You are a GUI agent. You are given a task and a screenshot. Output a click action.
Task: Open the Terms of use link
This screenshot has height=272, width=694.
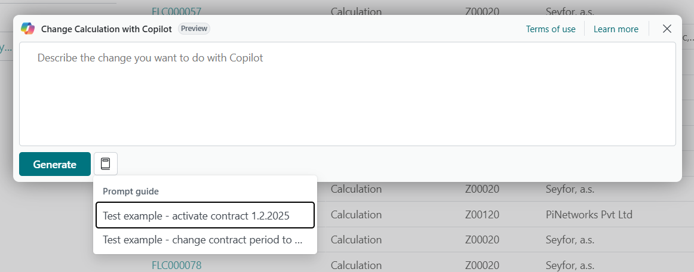point(550,29)
